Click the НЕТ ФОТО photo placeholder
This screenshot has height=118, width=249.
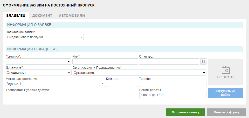(x=225, y=72)
